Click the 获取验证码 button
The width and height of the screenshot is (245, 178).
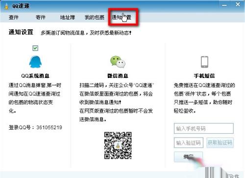220,142
